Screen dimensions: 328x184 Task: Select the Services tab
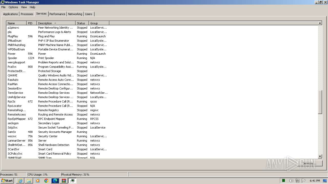41,14
